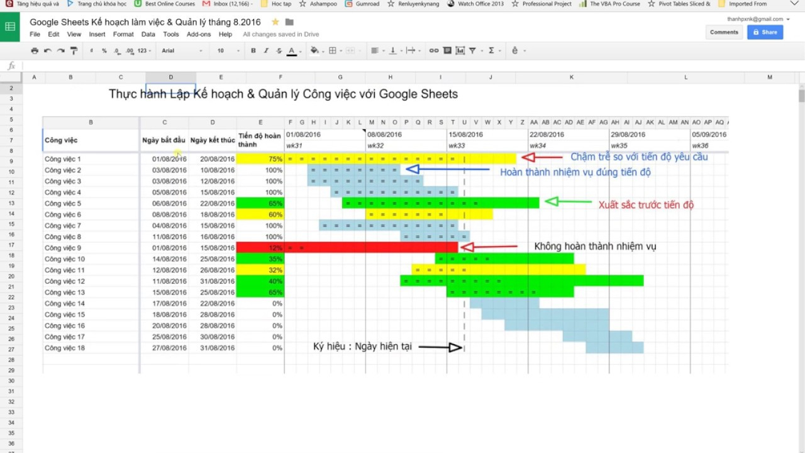This screenshot has height=453, width=805.
Task: Open the Arial font dropdown
Action: pyautogui.click(x=182, y=50)
